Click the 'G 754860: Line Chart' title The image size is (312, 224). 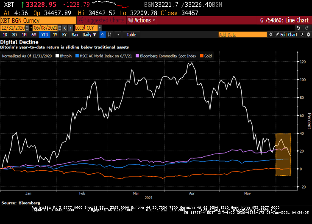tap(284, 20)
